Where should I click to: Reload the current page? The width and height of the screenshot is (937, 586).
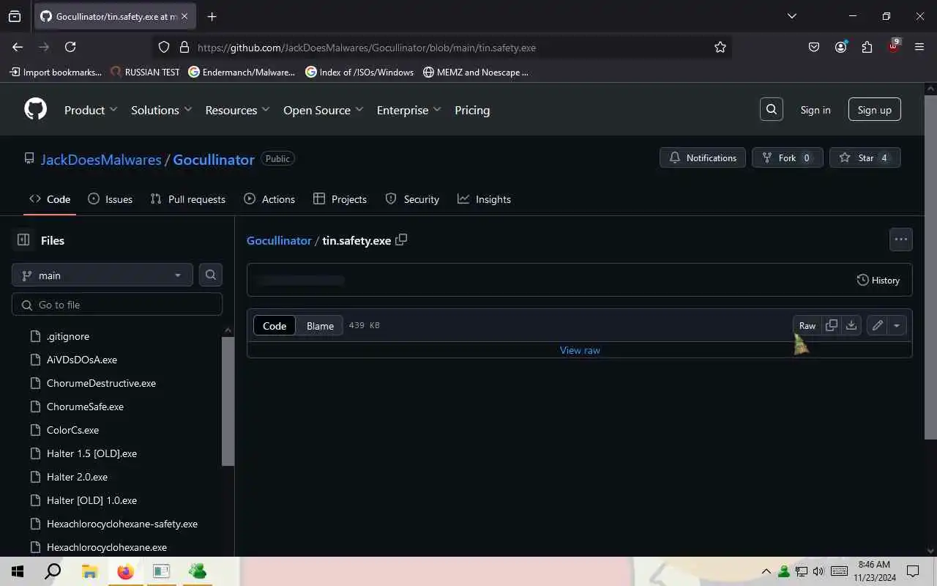70,47
